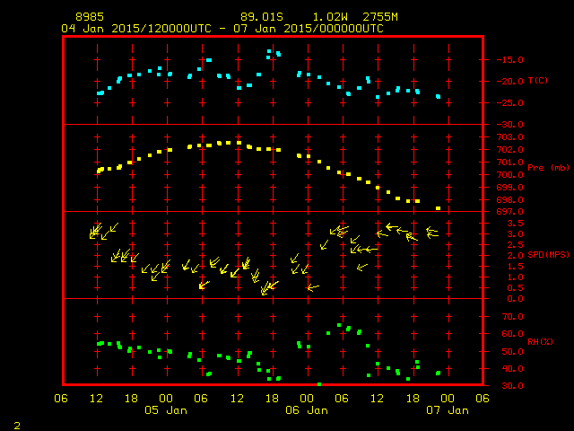574x431 pixels.
Task: Click the 00 hour label above 06 Jan
Action: [x=307, y=399]
